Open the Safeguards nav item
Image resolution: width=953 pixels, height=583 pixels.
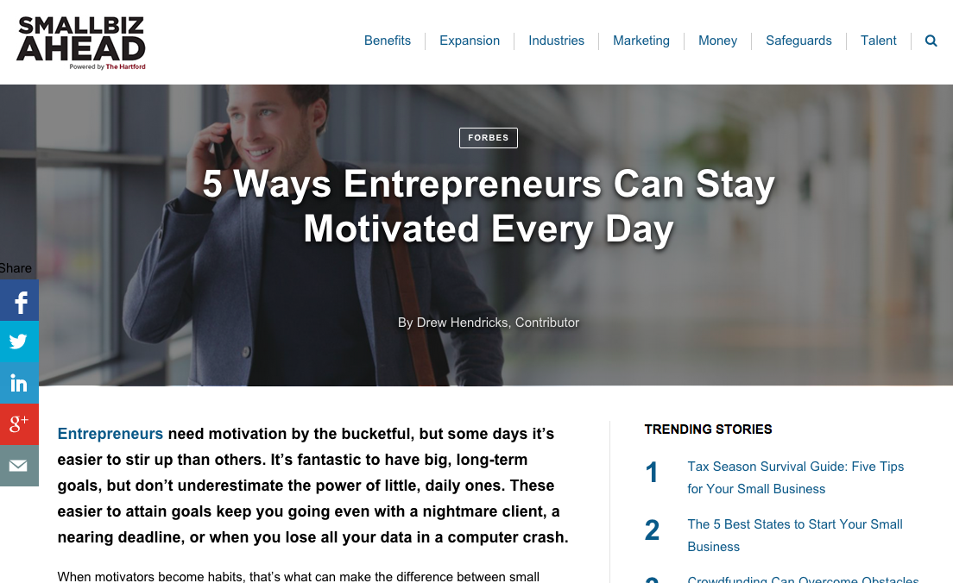coord(798,41)
